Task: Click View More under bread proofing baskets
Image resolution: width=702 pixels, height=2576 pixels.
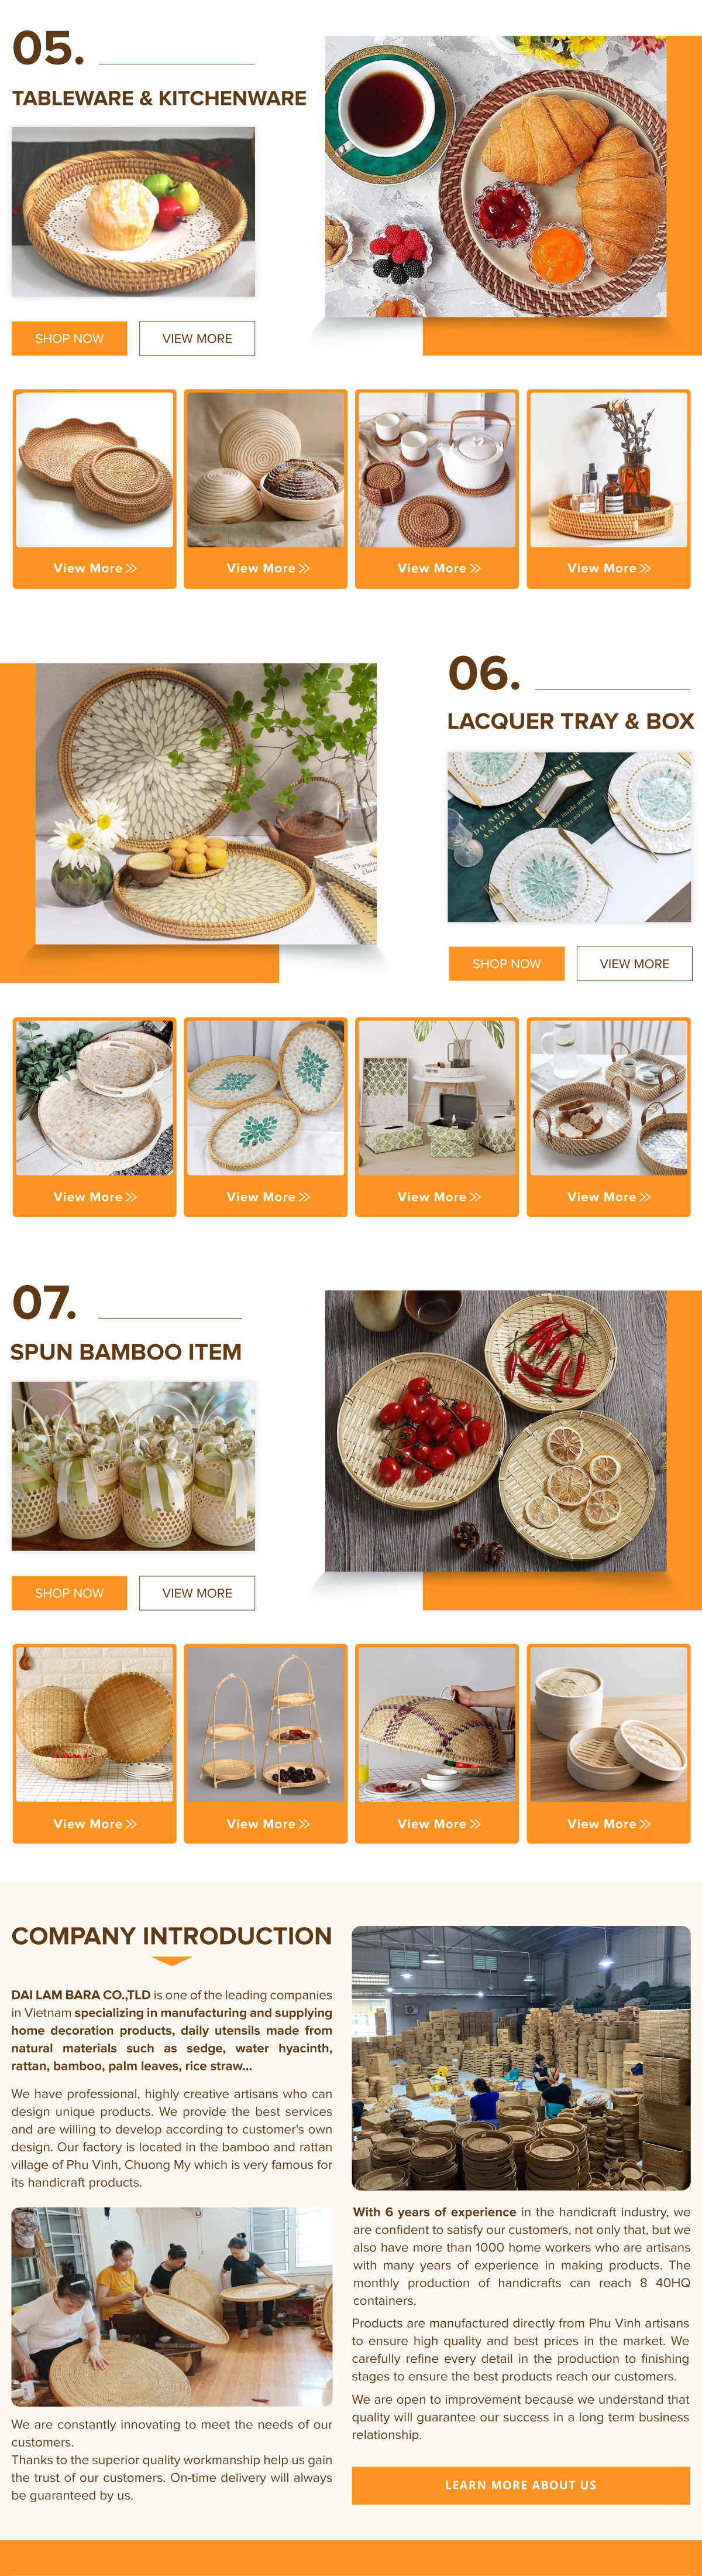Action: pos(267,568)
